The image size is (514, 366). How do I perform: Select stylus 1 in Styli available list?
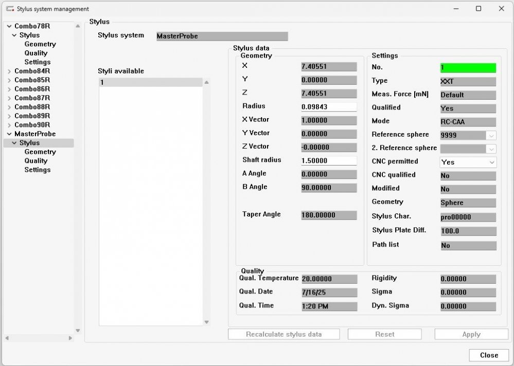click(150, 83)
